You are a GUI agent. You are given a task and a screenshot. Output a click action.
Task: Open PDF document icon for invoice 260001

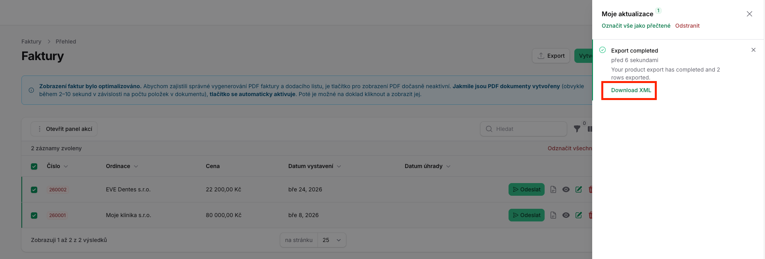(553, 215)
